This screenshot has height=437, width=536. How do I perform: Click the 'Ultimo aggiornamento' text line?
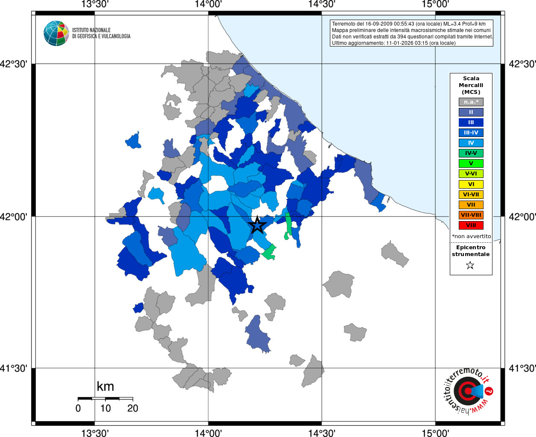[x=393, y=43]
